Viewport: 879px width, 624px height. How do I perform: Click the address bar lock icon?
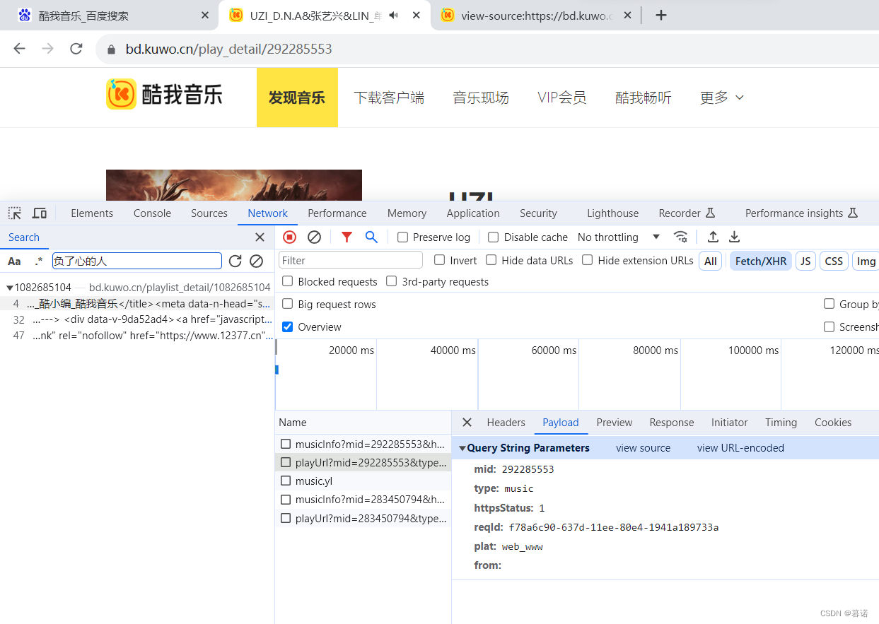pyautogui.click(x=111, y=49)
